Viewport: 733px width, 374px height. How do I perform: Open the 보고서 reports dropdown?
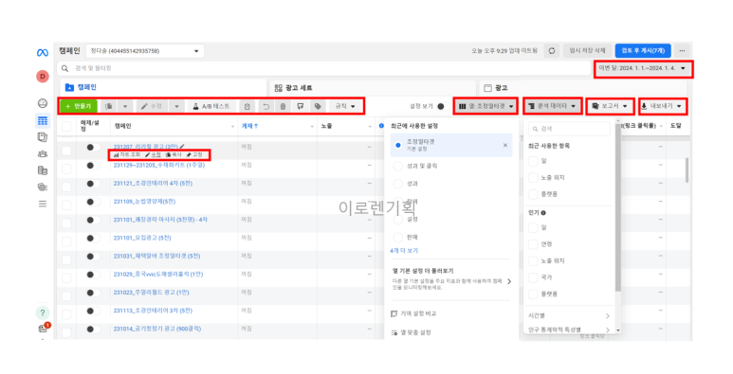pyautogui.click(x=610, y=106)
